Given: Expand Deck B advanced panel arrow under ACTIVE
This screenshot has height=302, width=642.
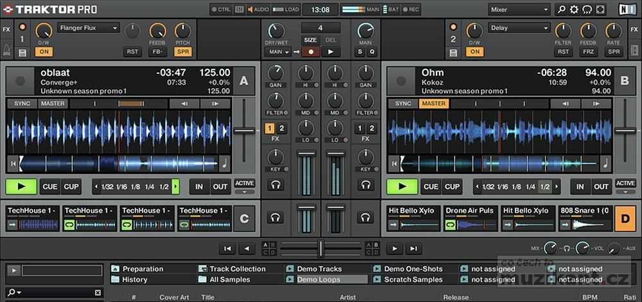Looking at the screenshot, I should pos(625,191).
